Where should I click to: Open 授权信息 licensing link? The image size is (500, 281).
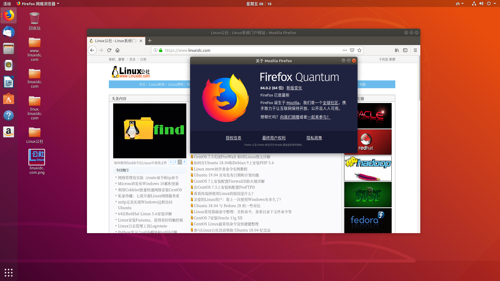tap(234, 138)
